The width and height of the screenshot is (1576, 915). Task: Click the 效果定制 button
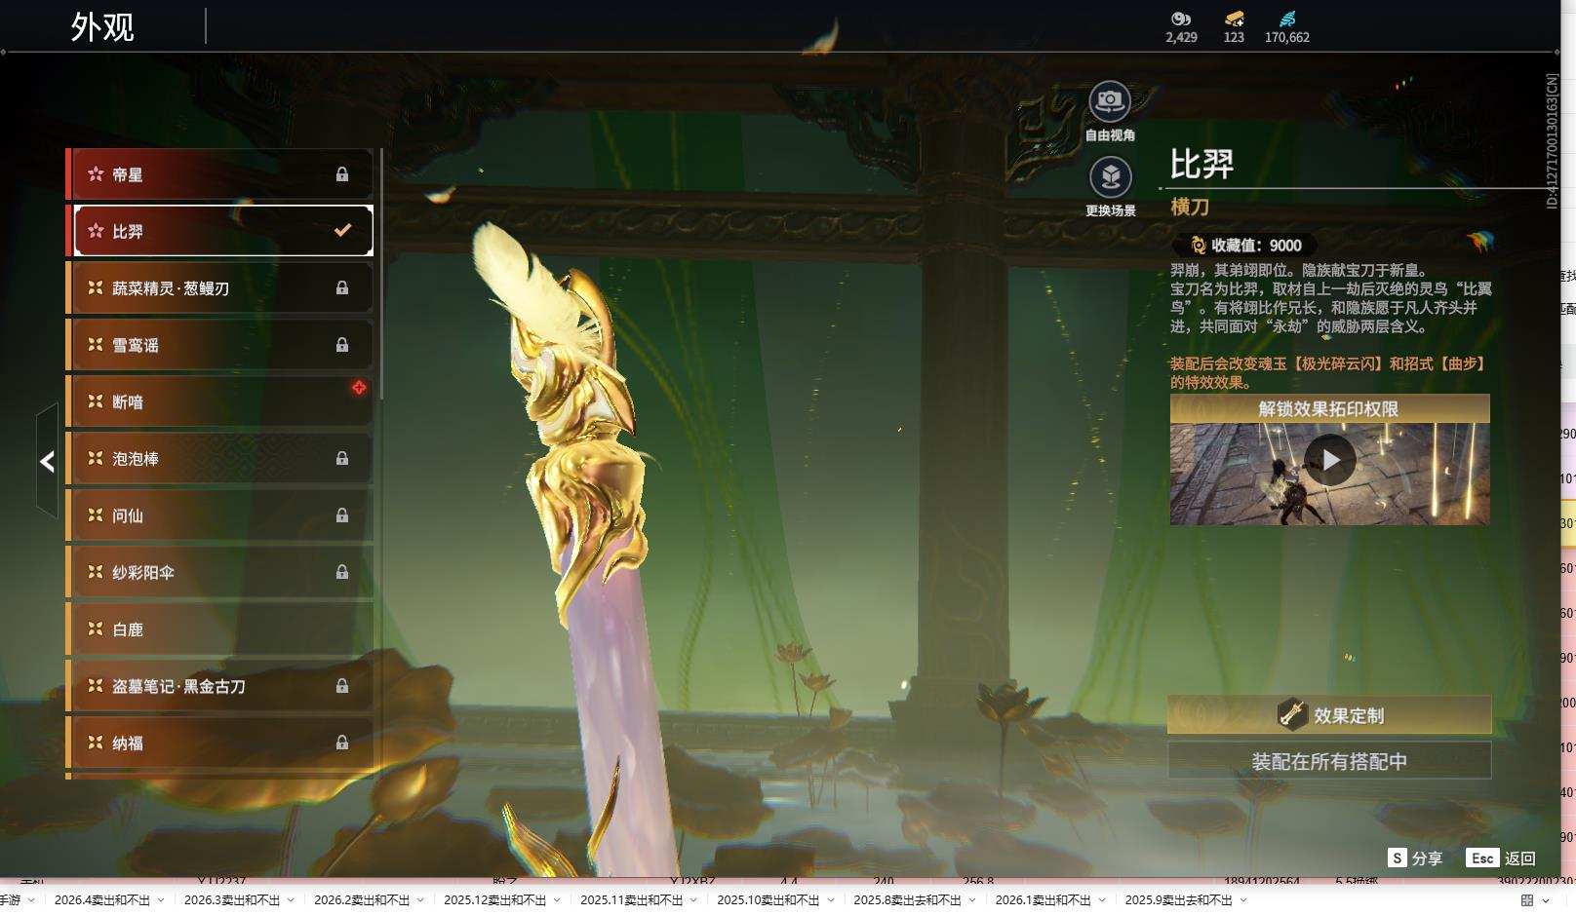(x=1329, y=715)
